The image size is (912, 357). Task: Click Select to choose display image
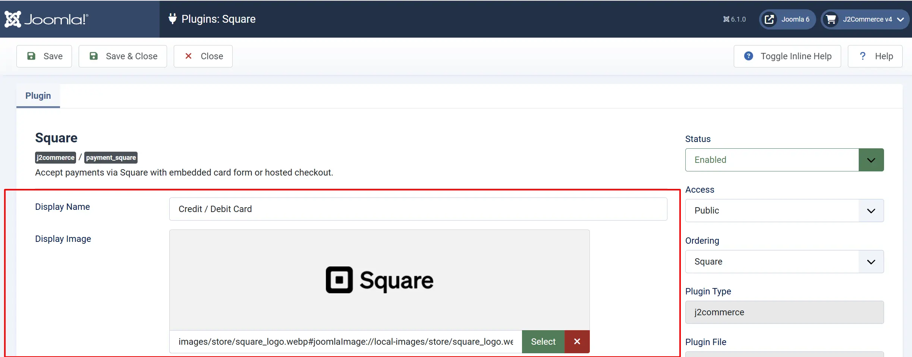543,342
